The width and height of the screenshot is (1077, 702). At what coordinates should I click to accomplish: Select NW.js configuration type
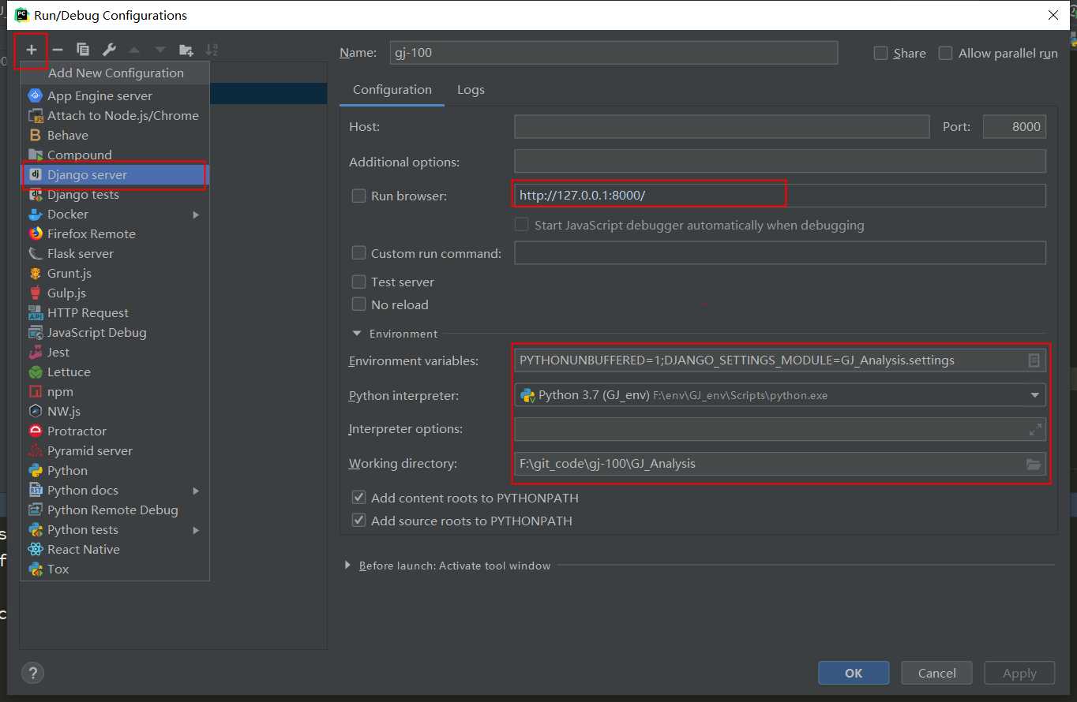[114, 411]
